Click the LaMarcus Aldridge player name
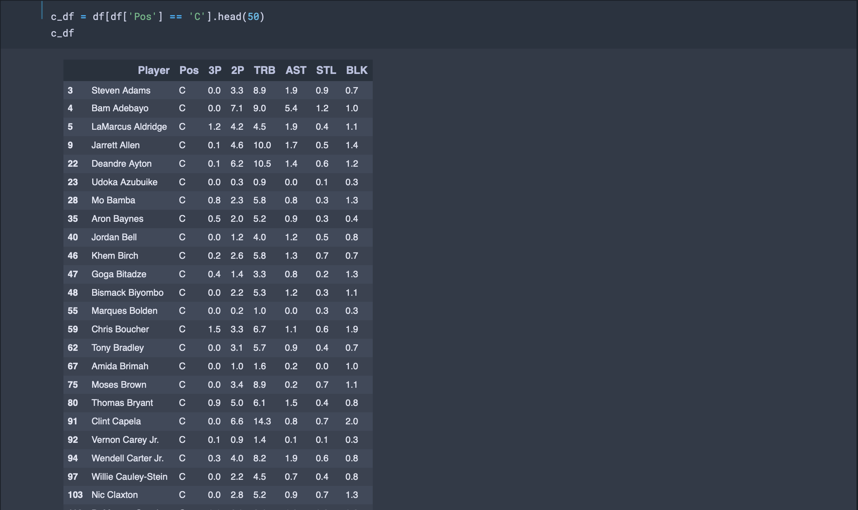The width and height of the screenshot is (858, 510). [x=129, y=127]
